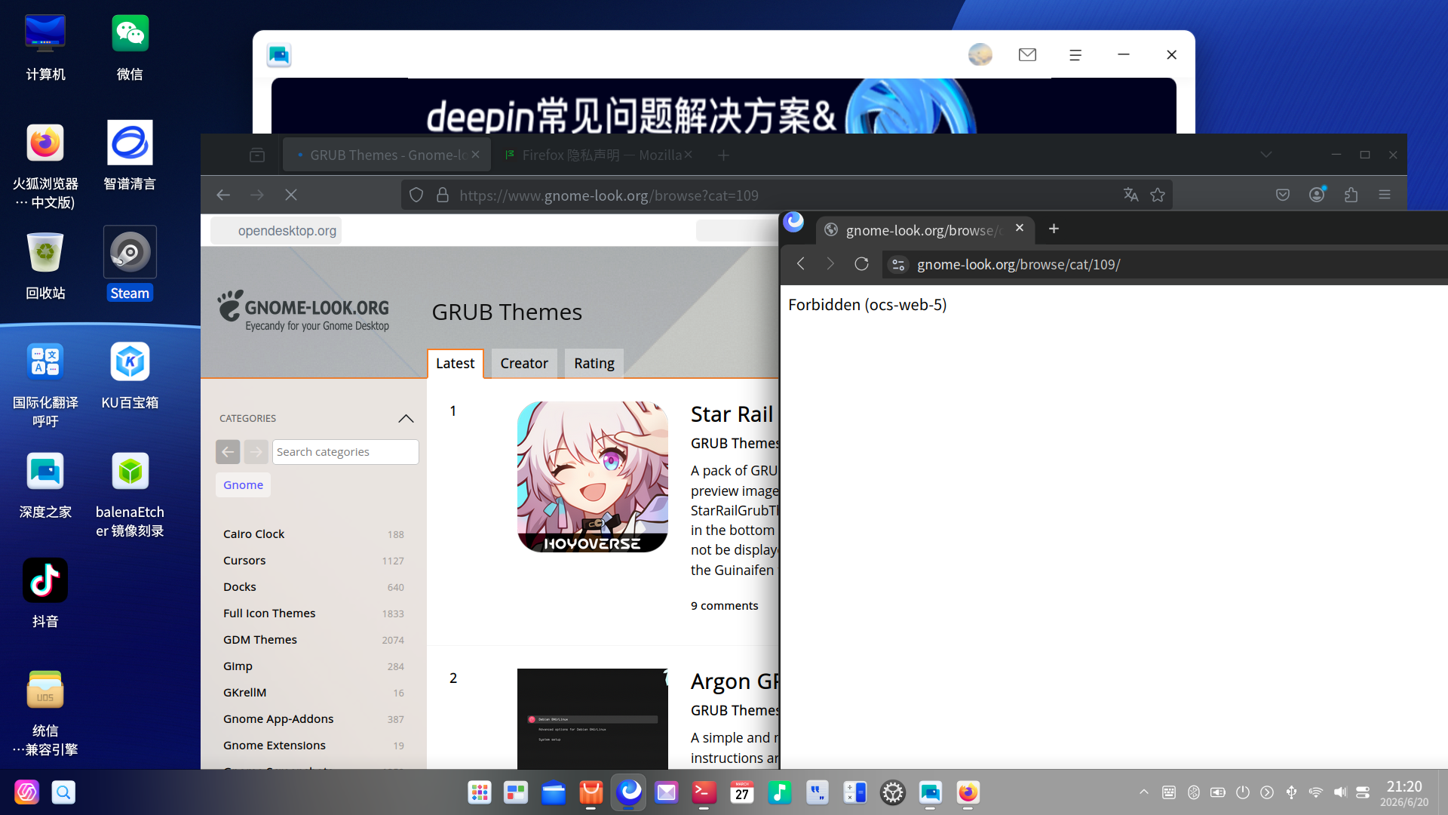Open Firefox account icon
Image resolution: width=1448 pixels, height=815 pixels.
click(x=1318, y=195)
